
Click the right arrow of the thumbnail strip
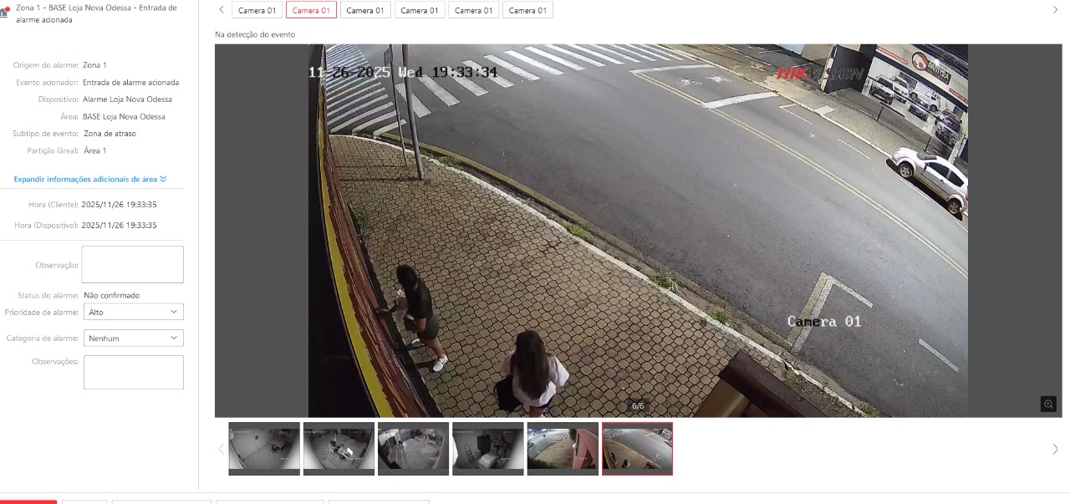(1055, 449)
